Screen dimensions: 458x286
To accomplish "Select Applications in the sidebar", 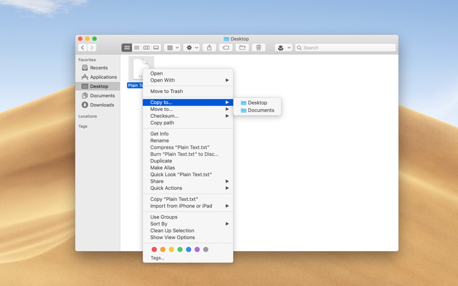I will click(x=97, y=77).
